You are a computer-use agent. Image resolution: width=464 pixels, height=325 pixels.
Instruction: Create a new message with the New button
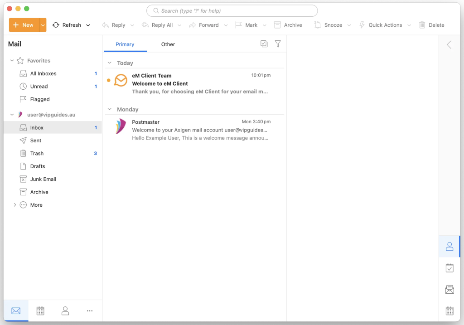pos(23,25)
